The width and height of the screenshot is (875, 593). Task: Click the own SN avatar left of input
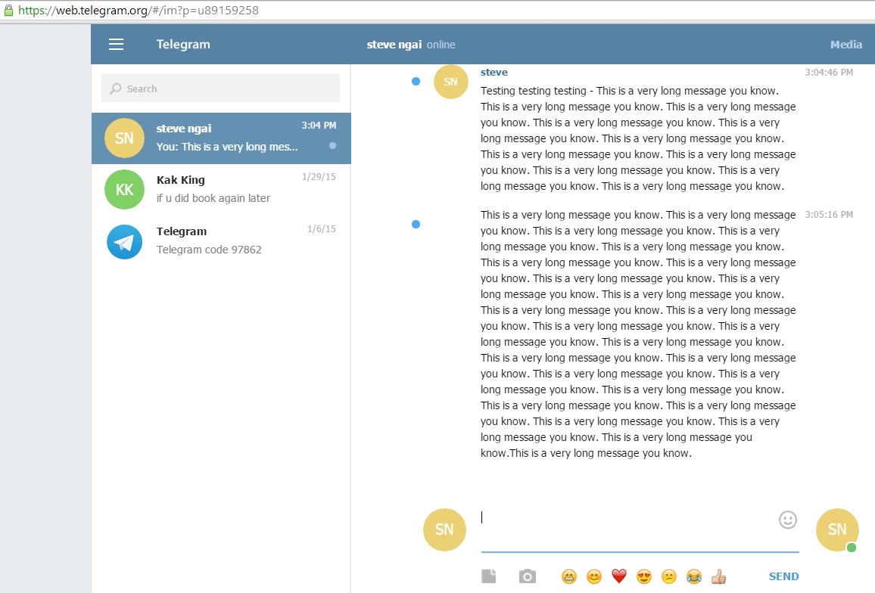(444, 529)
